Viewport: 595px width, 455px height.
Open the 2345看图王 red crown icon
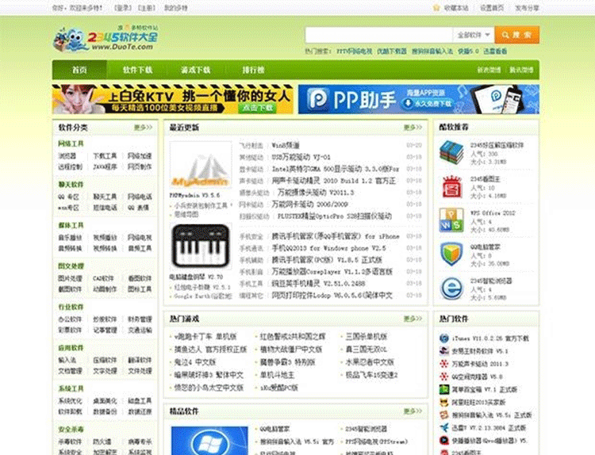451,187
